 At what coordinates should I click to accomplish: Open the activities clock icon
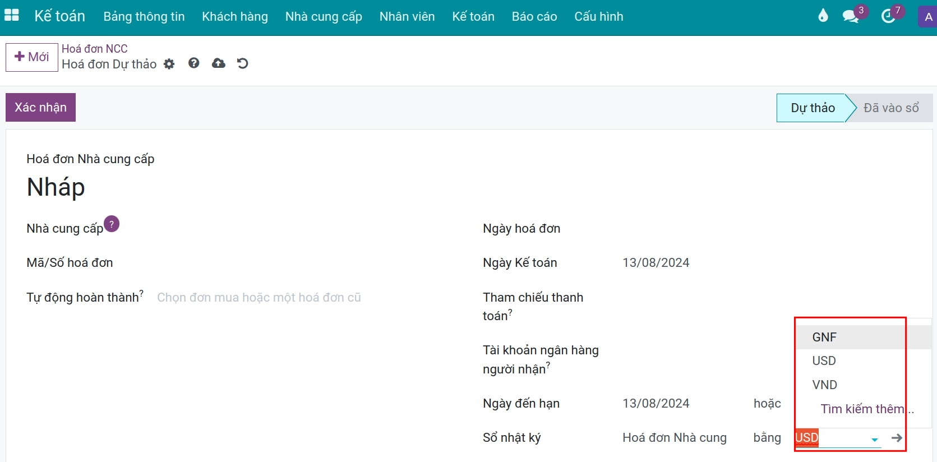click(888, 16)
